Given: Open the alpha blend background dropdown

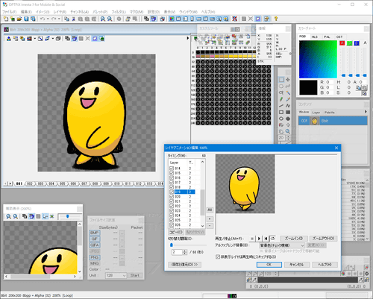Looking at the screenshot, I should (282, 245).
